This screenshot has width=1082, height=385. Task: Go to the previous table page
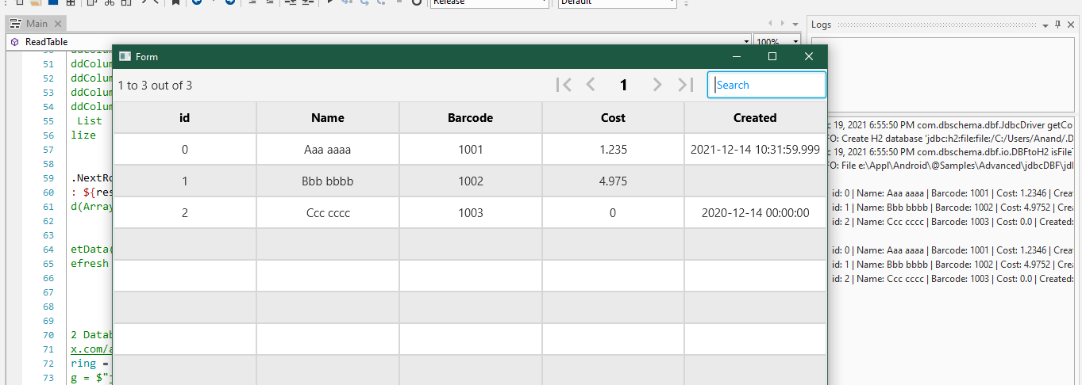click(591, 85)
